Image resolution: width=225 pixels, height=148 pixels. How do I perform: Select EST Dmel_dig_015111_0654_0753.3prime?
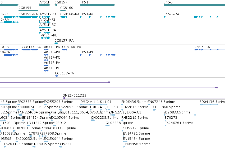coord(80,112)
